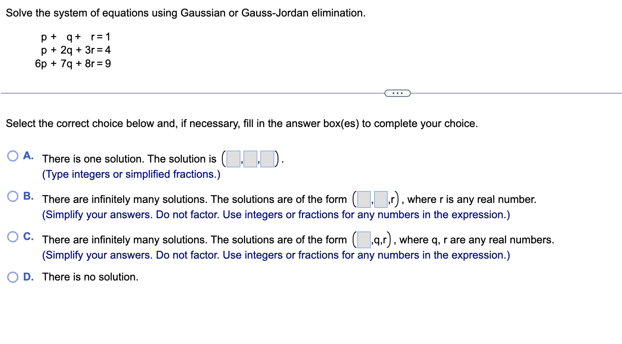Viewport: 622px width, 344px height.
Task: Click the equation p + q + r = 1
Action: pos(75,37)
